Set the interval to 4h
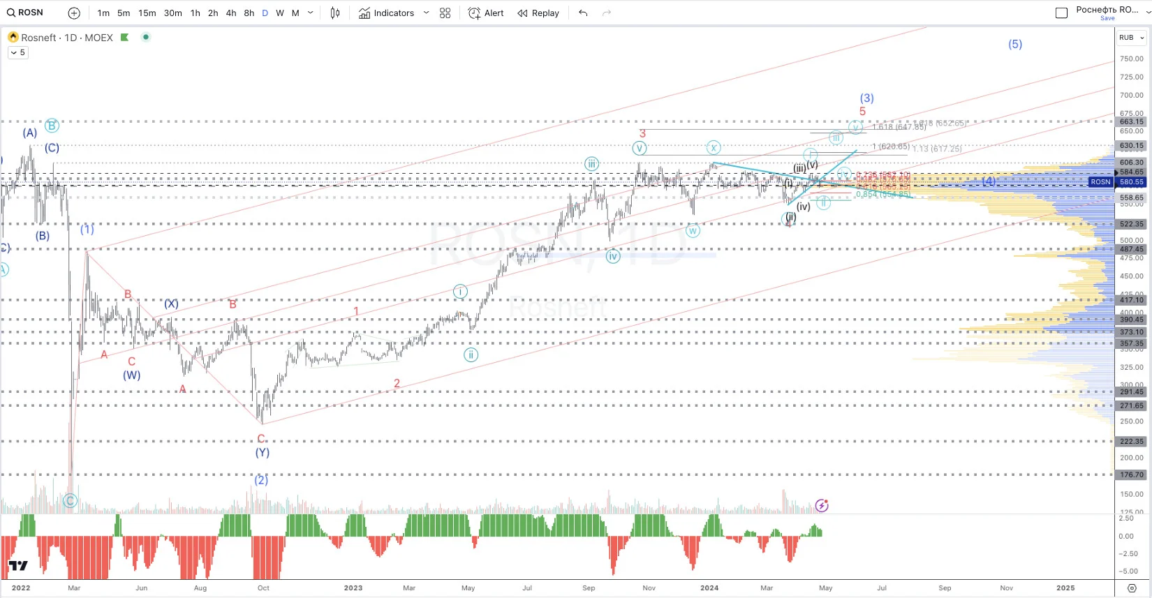 231,13
